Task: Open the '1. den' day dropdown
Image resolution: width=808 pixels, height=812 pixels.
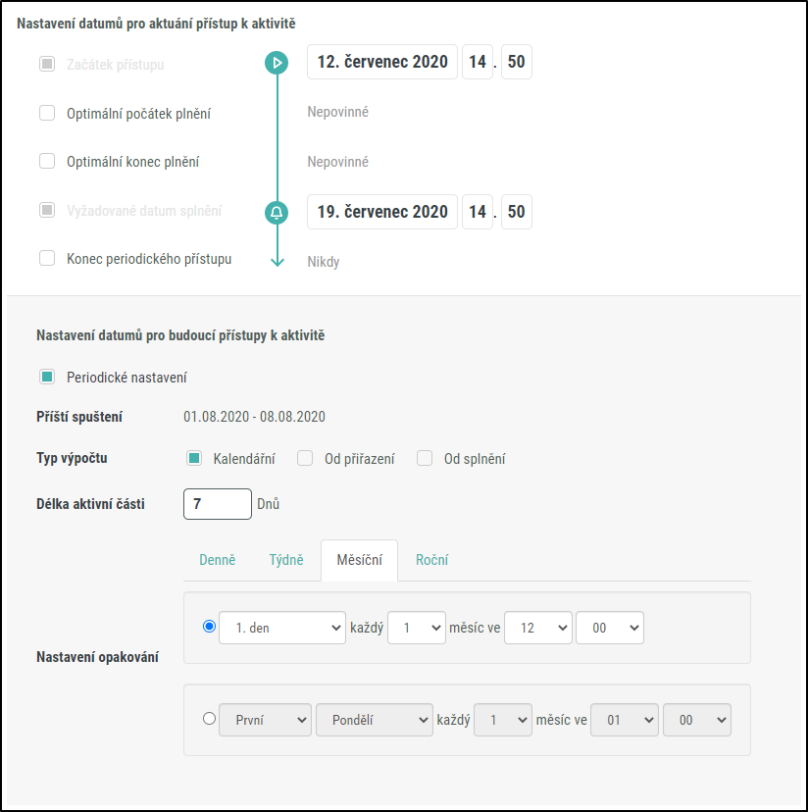Action: coord(282,628)
